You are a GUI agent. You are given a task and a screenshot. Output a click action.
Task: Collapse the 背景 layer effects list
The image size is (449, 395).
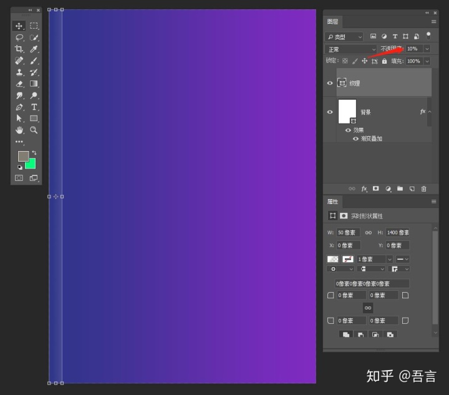click(x=430, y=112)
